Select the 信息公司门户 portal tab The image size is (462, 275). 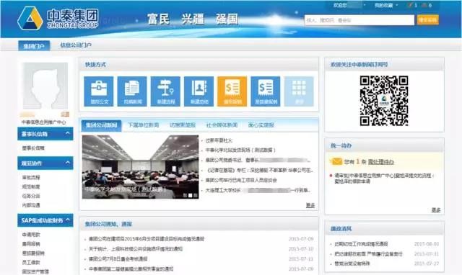tap(76, 45)
